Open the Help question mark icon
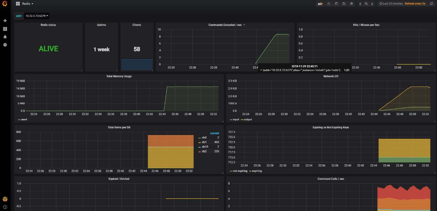This screenshot has height=211, width=437. click(5, 207)
